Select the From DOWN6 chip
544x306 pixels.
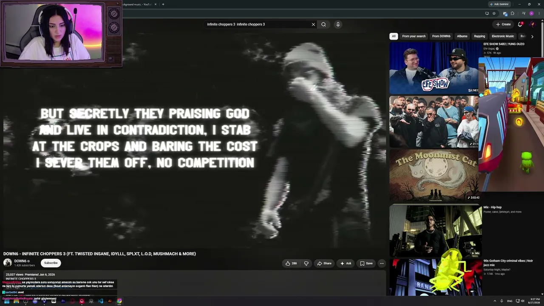pyautogui.click(x=441, y=36)
